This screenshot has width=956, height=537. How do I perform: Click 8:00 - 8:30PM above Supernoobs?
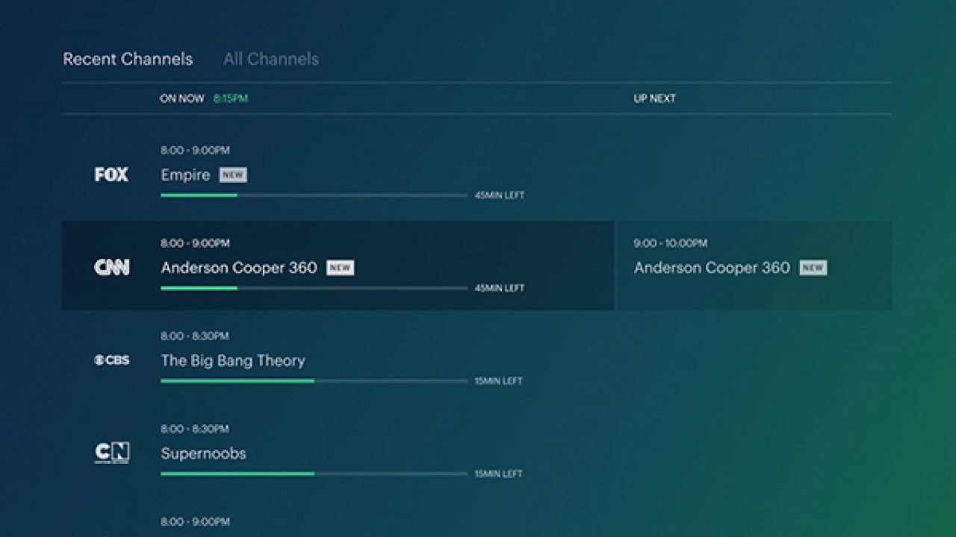click(195, 429)
